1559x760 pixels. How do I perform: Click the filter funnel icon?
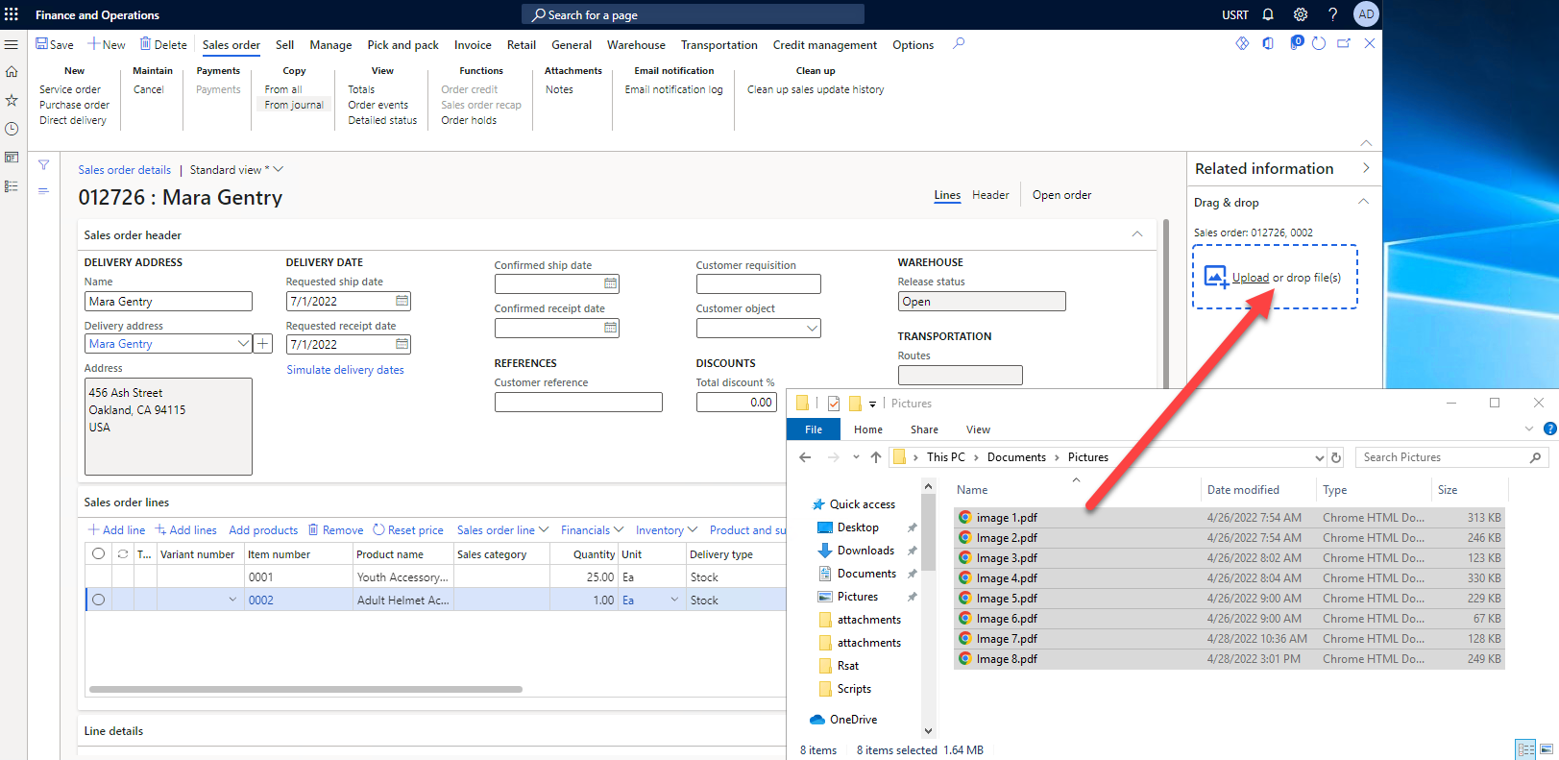click(x=43, y=165)
